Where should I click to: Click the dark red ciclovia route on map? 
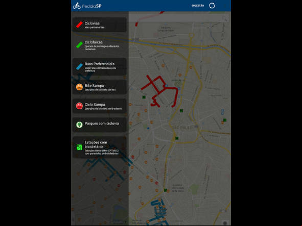tap(171, 88)
